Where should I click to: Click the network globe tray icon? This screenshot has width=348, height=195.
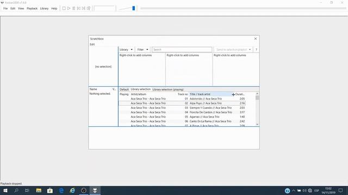pos(310,191)
